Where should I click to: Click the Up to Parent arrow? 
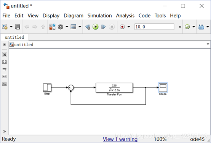[x=43, y=27]
